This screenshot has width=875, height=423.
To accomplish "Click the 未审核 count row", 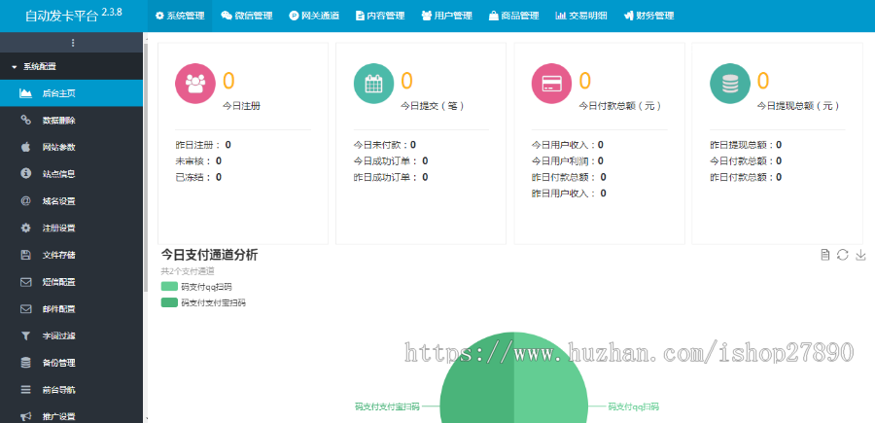I will [198, 161].
